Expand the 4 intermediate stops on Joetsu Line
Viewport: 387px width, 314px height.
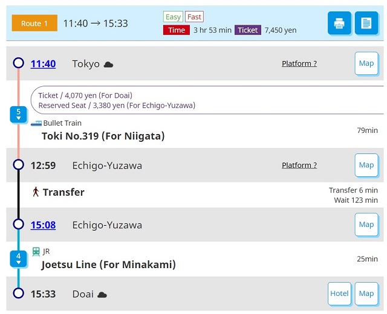point(19,258)
